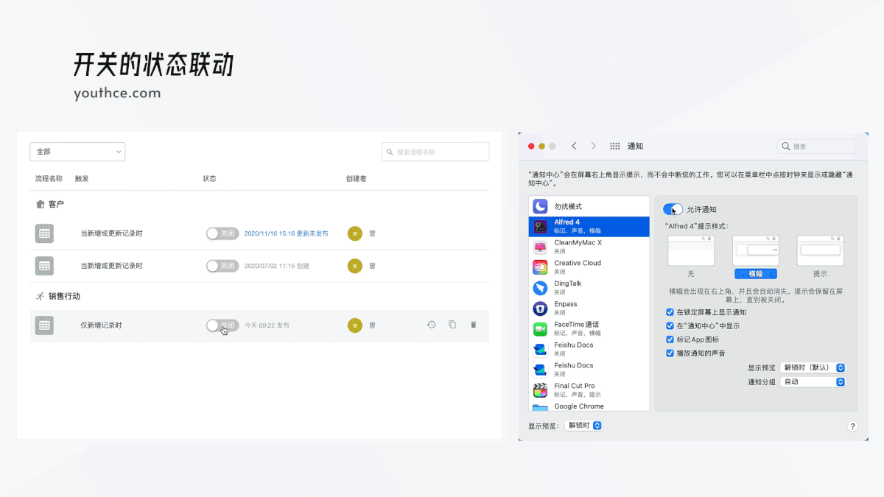Disable 允许通知 using the blue toggle
Viewport: 884px width, 497px height.
pyautogui.click(x=671, y=209)
